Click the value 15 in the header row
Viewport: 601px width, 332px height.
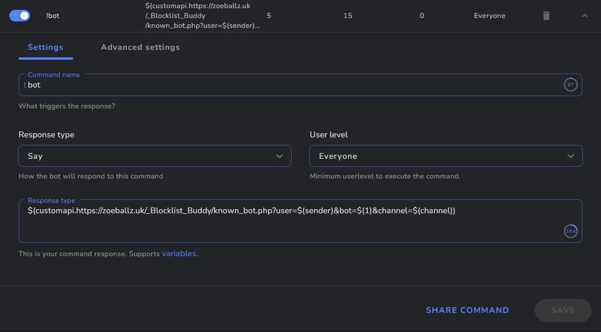347,16
